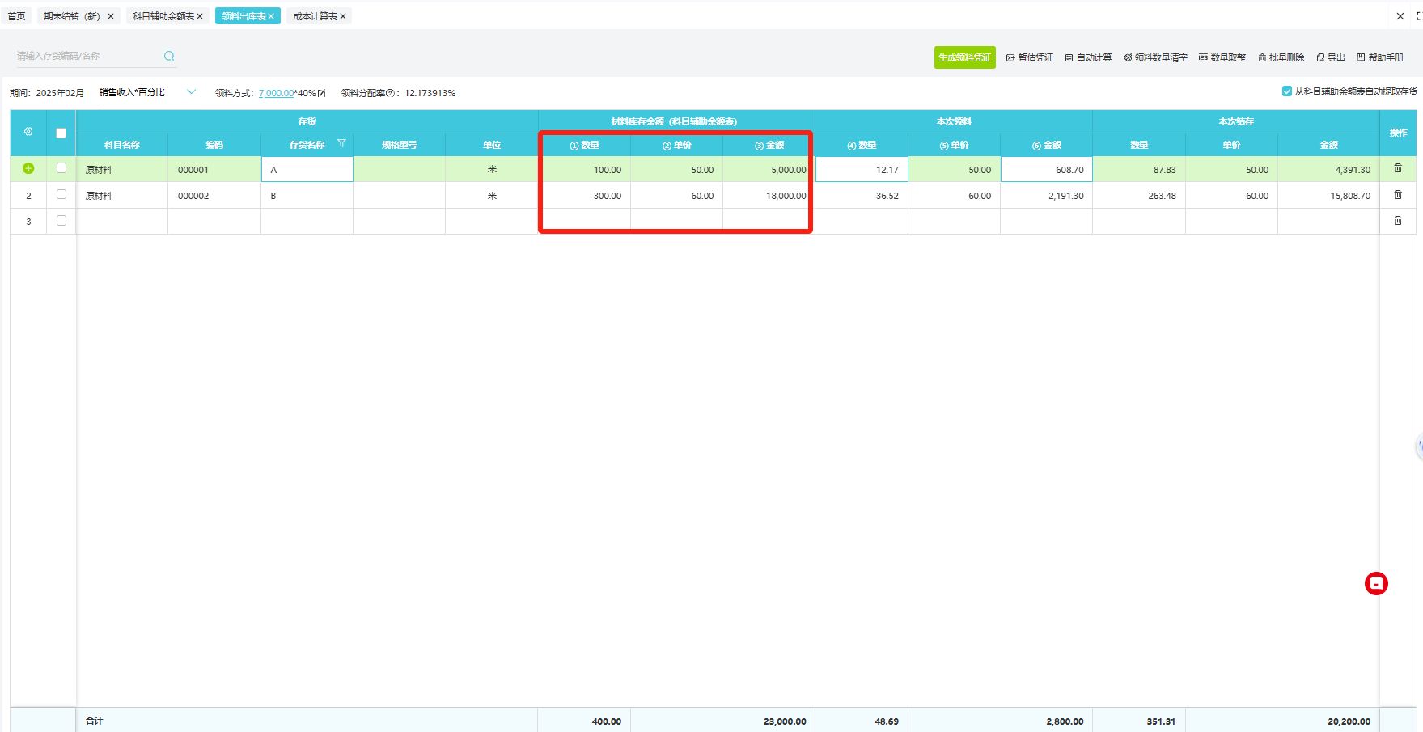The height and width of the screenshot is (732, 1423).
Task: Expand the 销售收入*百分比 dropdown
Action: (191, 92)
